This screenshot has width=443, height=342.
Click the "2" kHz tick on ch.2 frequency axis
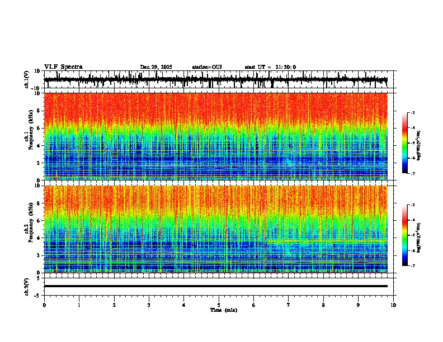39,255
